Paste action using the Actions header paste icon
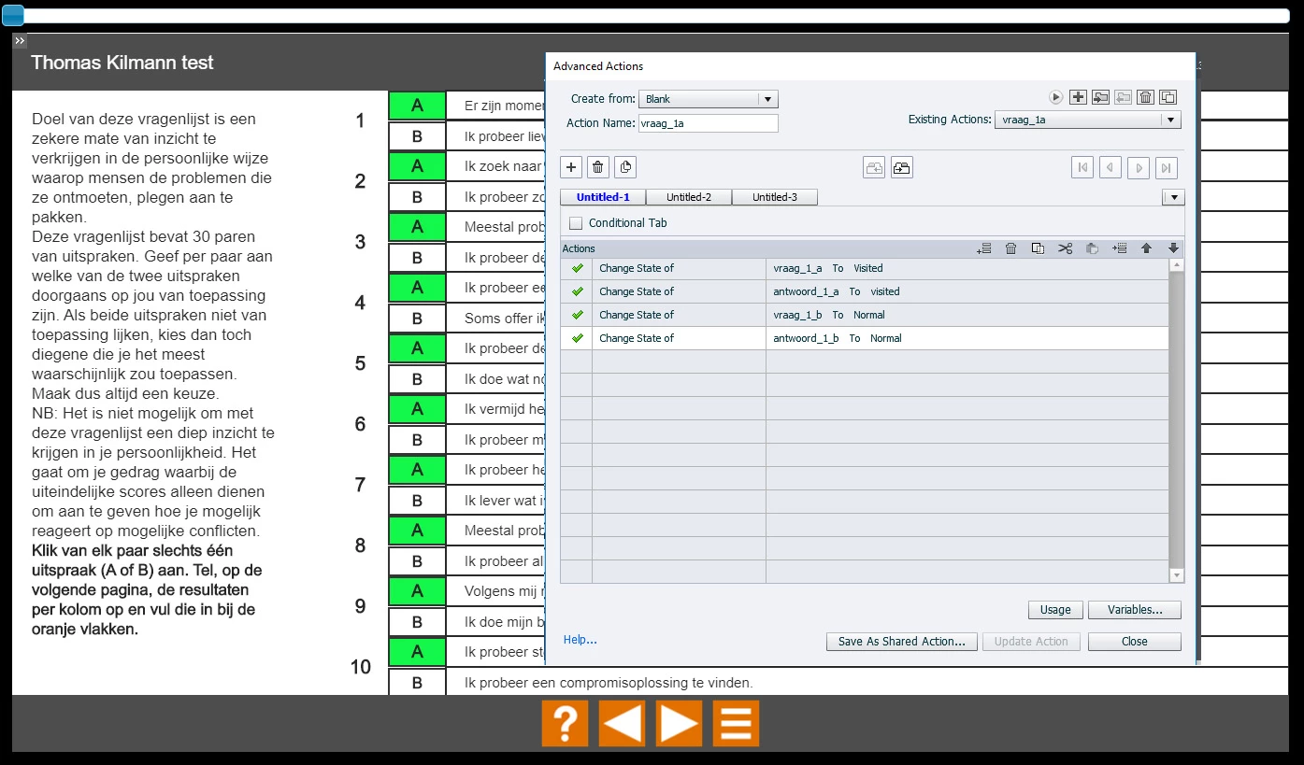1304x765 pixels. (1092, 248)
